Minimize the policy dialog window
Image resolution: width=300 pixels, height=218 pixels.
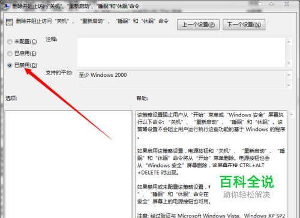coord(260,4)
